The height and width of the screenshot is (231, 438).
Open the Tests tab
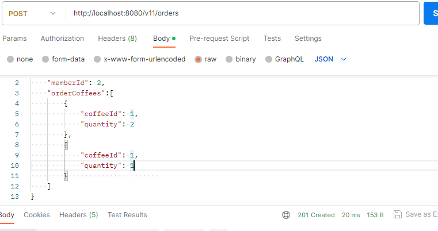[272, 38]
